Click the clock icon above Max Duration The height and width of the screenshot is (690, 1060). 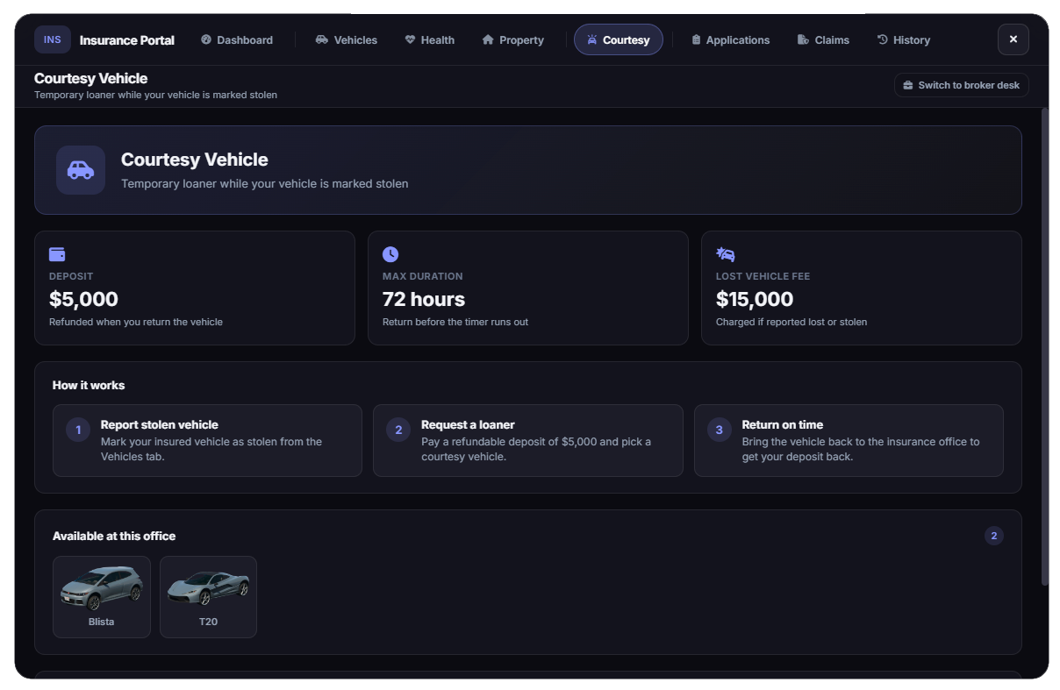click(x=390, y=254)
